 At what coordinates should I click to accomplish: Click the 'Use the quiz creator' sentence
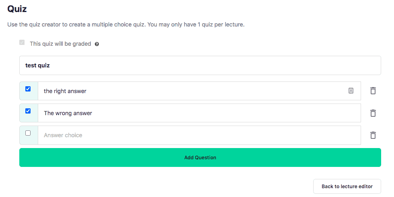(76, 24)
